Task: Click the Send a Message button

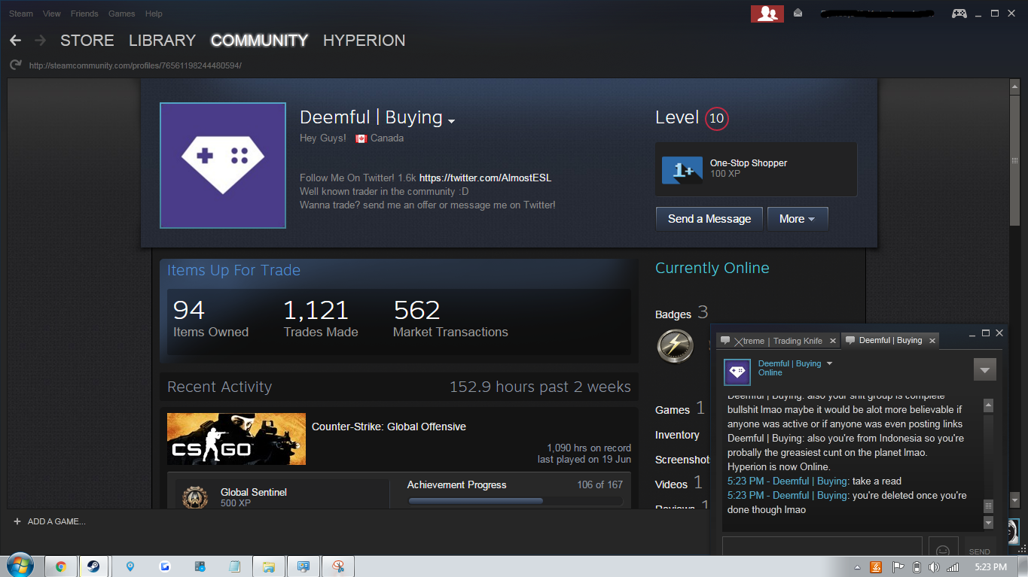Action: coord(709,219)
